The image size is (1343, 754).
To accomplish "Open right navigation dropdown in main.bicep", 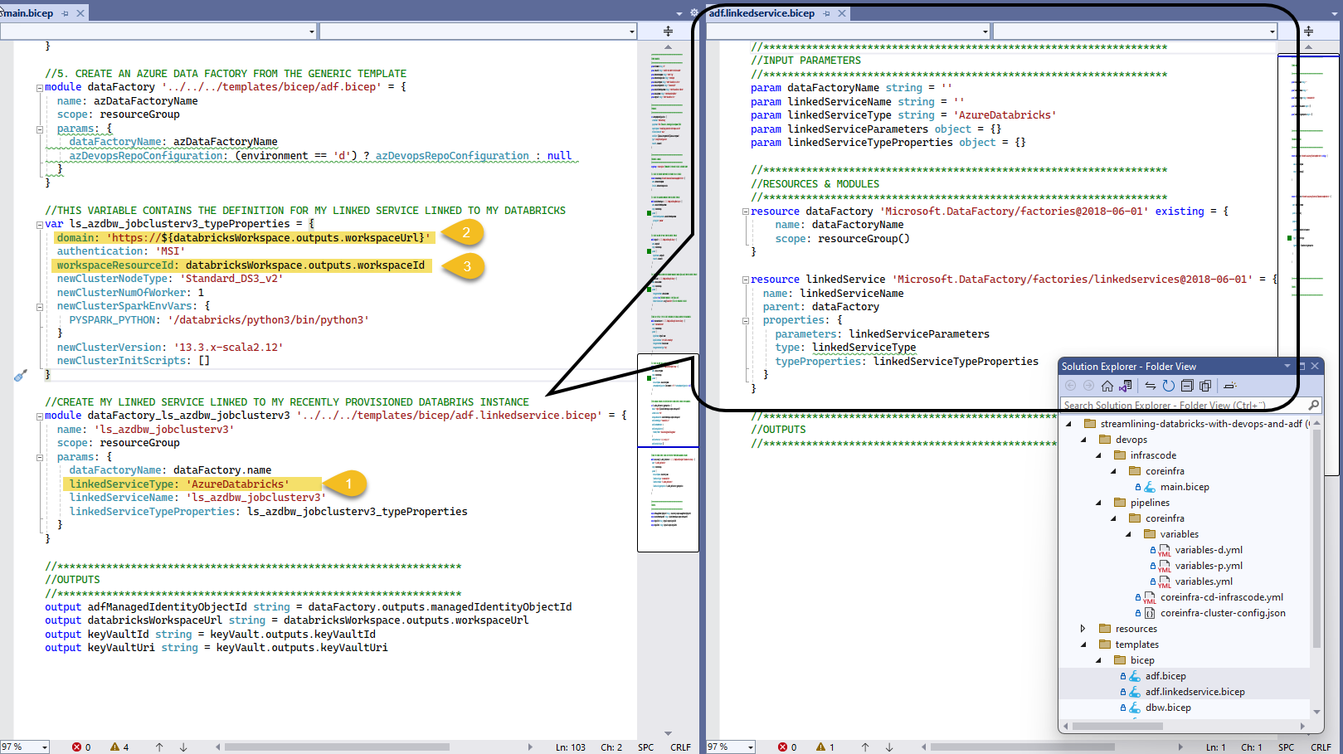I will click(631, 32).
